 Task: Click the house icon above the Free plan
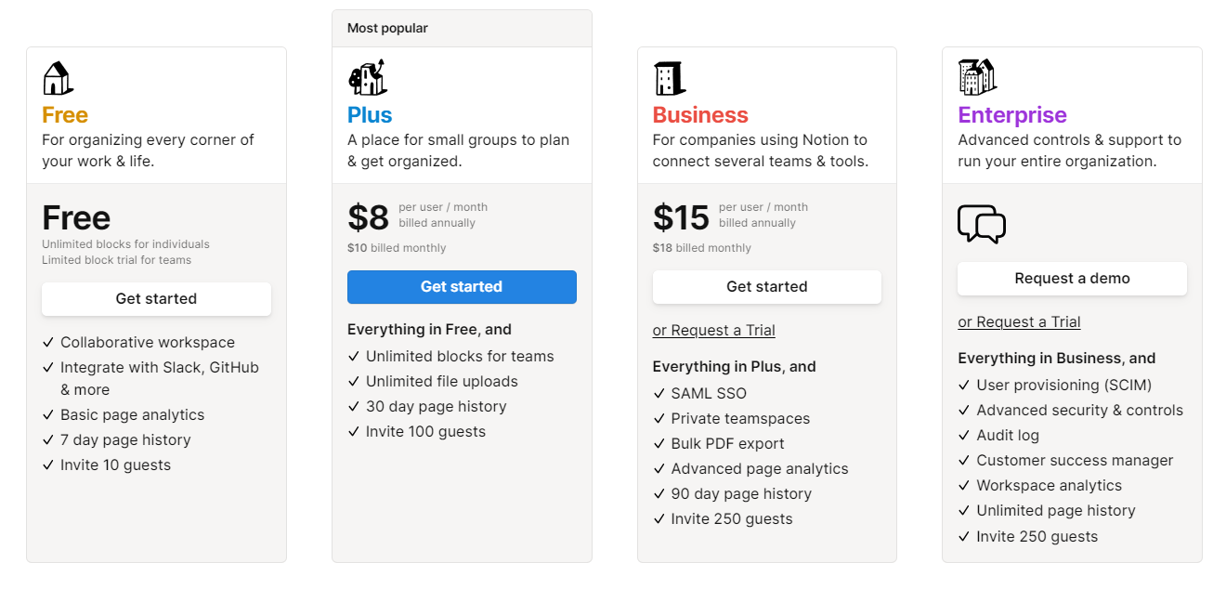point(57,78)
